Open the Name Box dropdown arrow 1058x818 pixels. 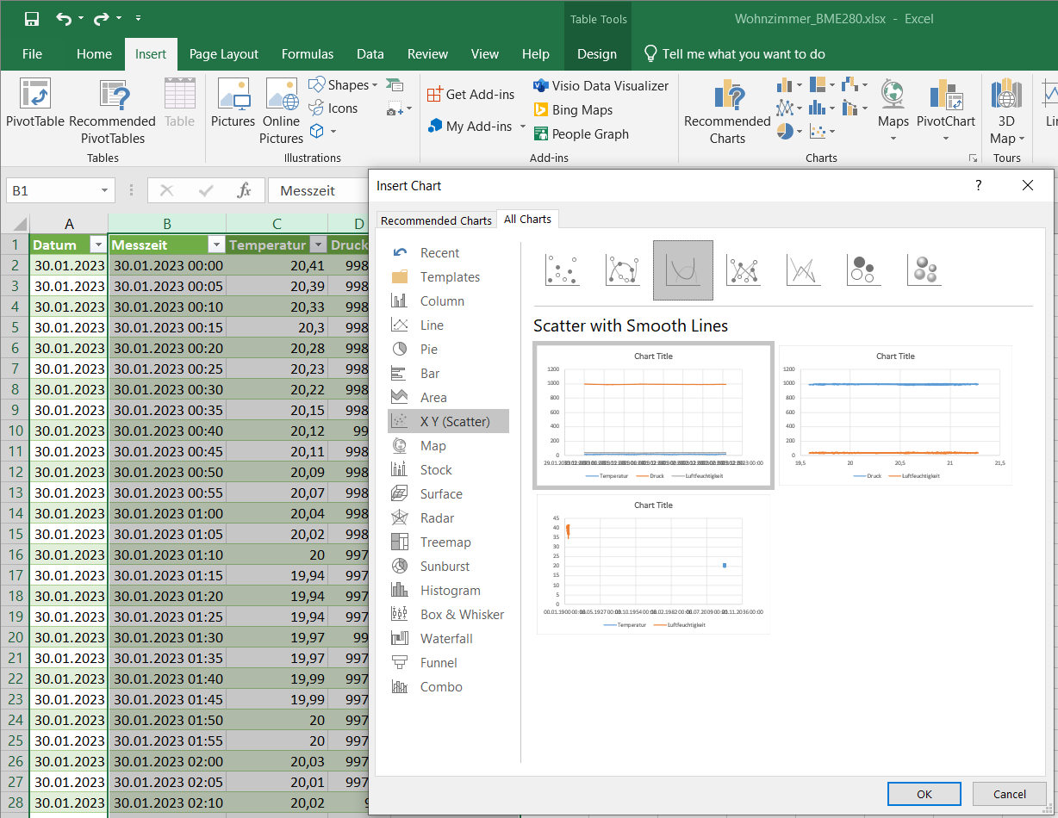click(105, 190)
